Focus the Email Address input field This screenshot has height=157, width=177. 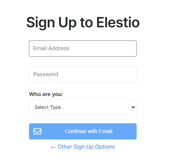click(83, 49)
